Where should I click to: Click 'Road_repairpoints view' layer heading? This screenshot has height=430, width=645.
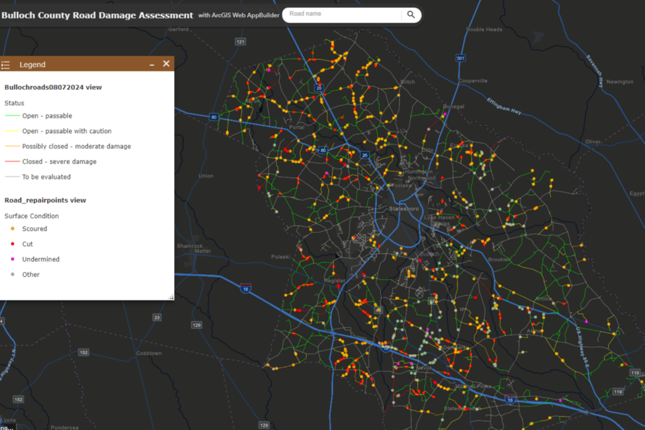click(x=45, y=200)
